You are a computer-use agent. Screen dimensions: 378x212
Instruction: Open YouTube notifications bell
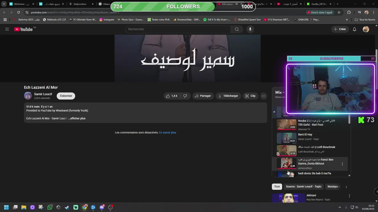(355, 29)
